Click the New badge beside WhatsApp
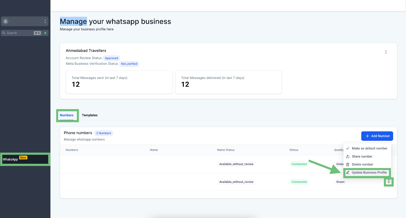The image size is (406, 218). (23, 158)
